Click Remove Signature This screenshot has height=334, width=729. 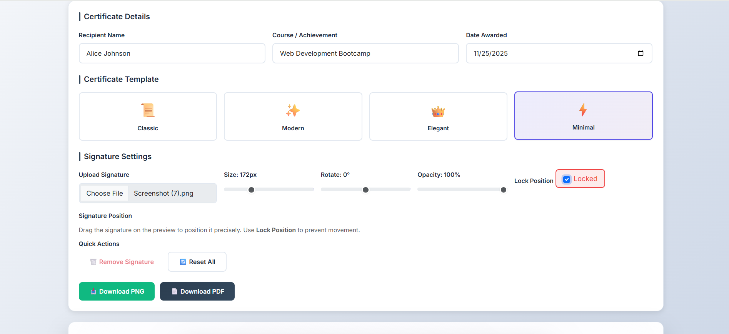tap(122, 262)
